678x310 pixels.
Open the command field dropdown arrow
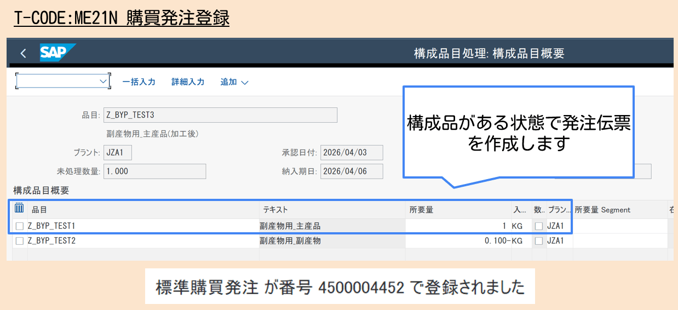pos(104,81)
